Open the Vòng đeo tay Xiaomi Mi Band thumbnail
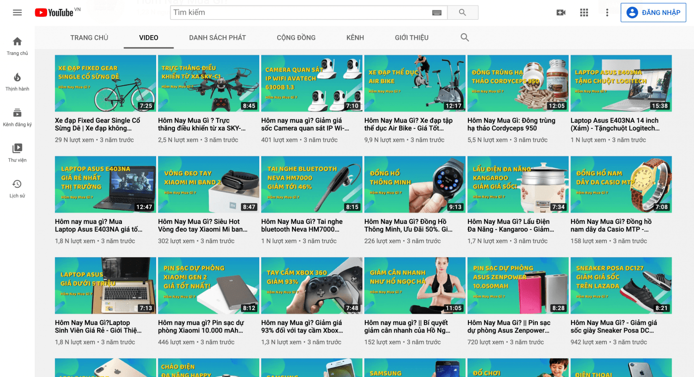 [209, 184]
